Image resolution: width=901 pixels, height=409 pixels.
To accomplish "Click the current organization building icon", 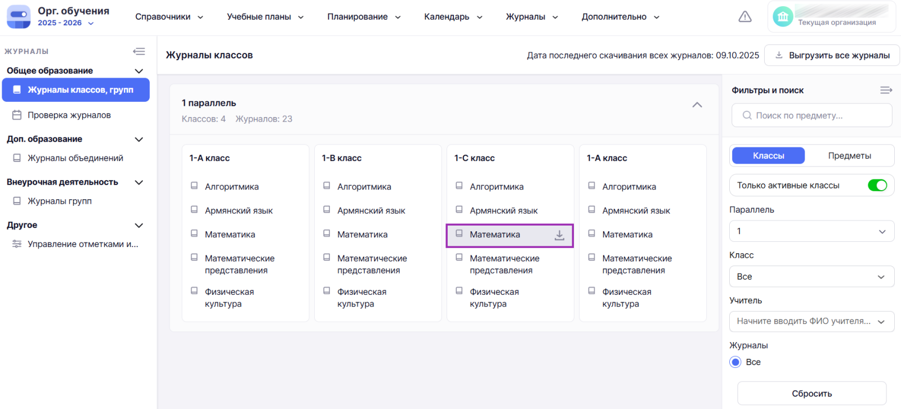I will click(782, 17).
